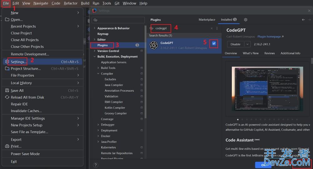Switch to the Installed plugins tab
Image resolution: width=313 pixels, height=169 pixels.
[x=228, y=19]
